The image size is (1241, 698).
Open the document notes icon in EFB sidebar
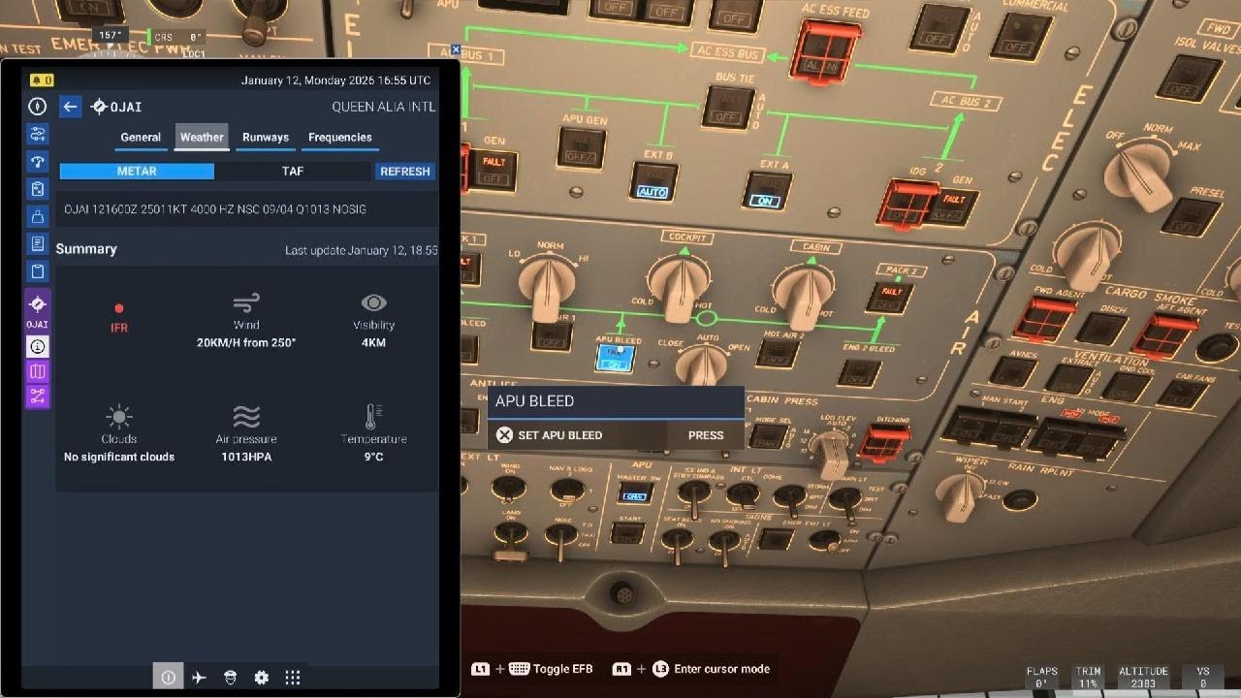point(38,243)
